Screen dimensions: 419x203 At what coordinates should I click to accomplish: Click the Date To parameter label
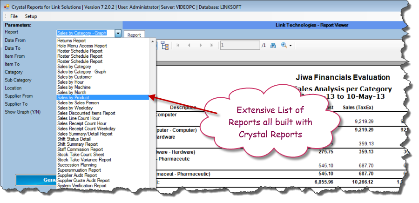(x=13, y=48)
